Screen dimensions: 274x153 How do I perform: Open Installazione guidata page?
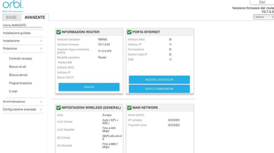click(x=17, y=33)
